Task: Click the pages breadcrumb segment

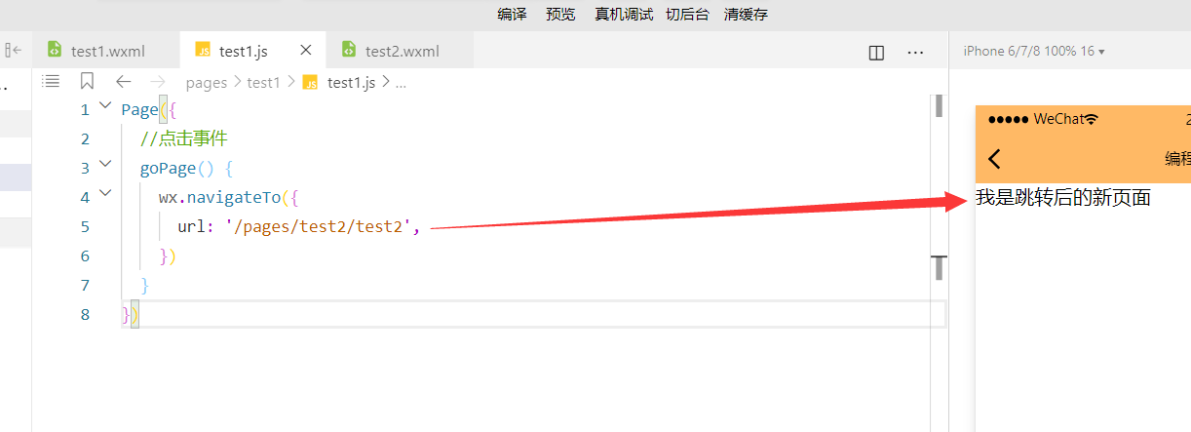Action: coord(206,83)
